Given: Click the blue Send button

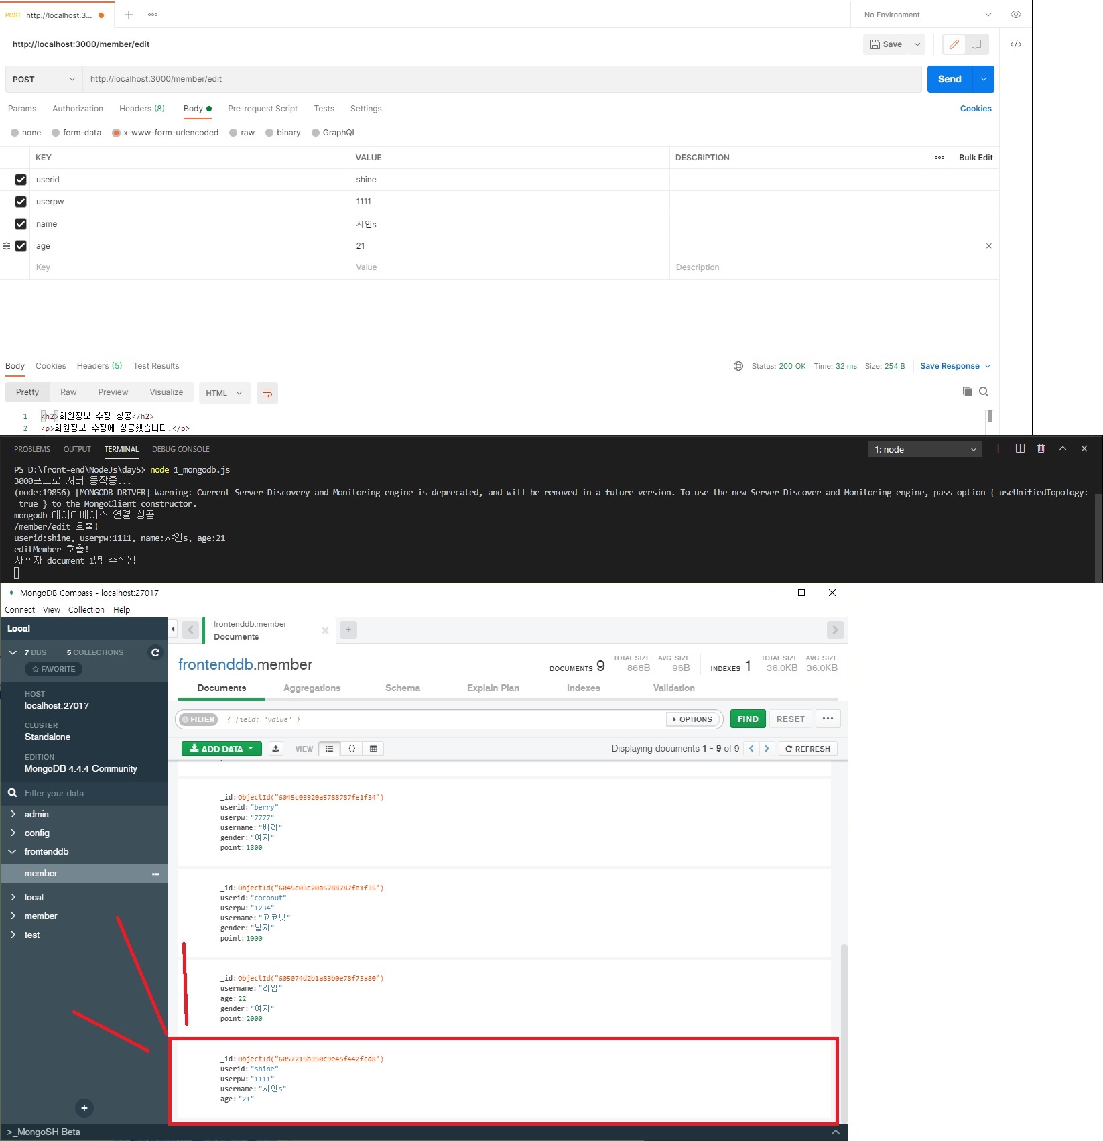Looking at the screenshot, I should (x=950, y=79).
